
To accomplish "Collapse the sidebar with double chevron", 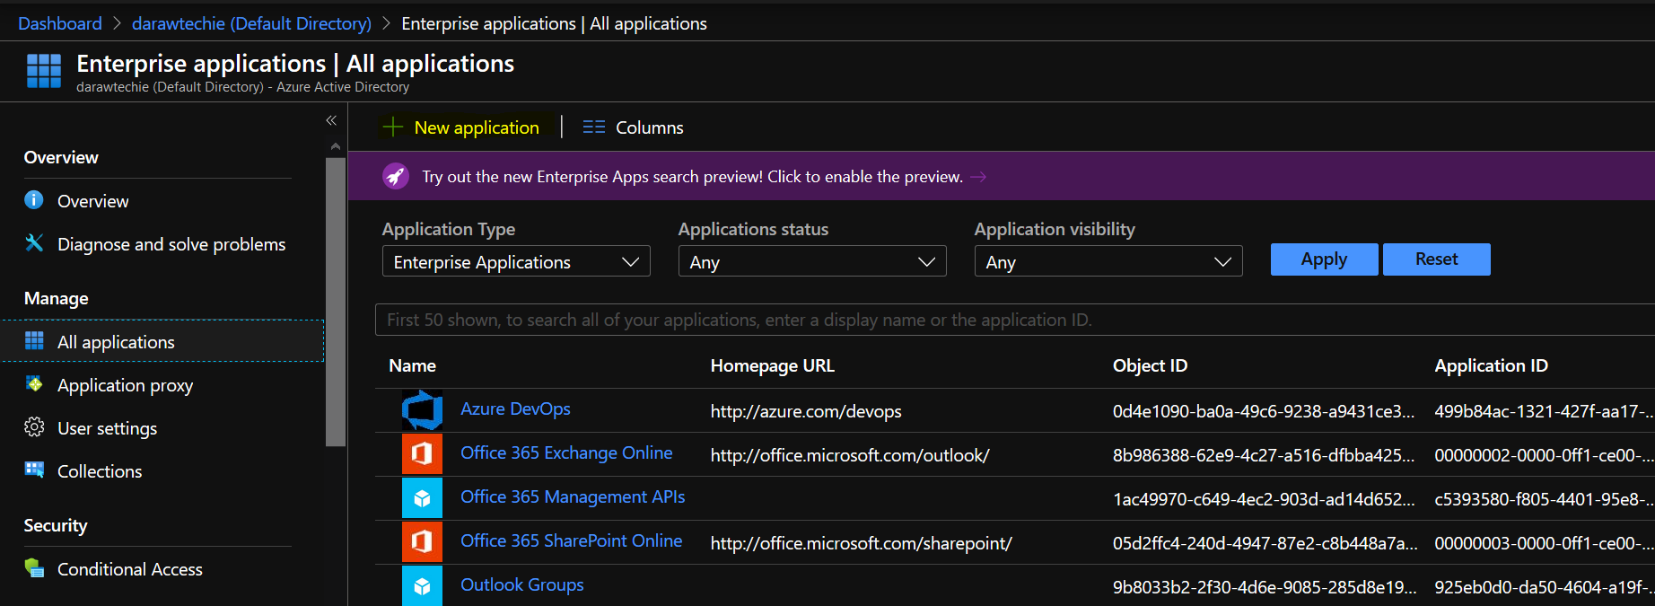I will pyautogui.click(x=331, y=120).
